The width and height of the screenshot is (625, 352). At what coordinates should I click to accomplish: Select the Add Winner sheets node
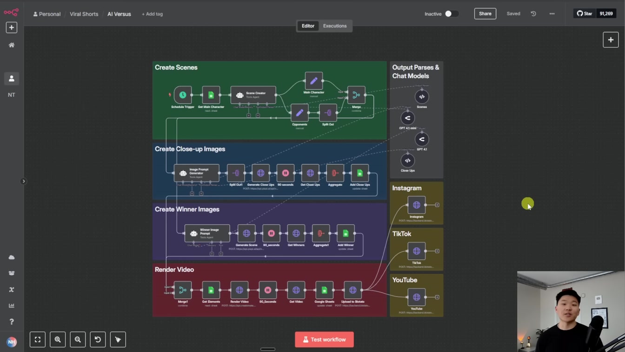(x=346, y=233)
